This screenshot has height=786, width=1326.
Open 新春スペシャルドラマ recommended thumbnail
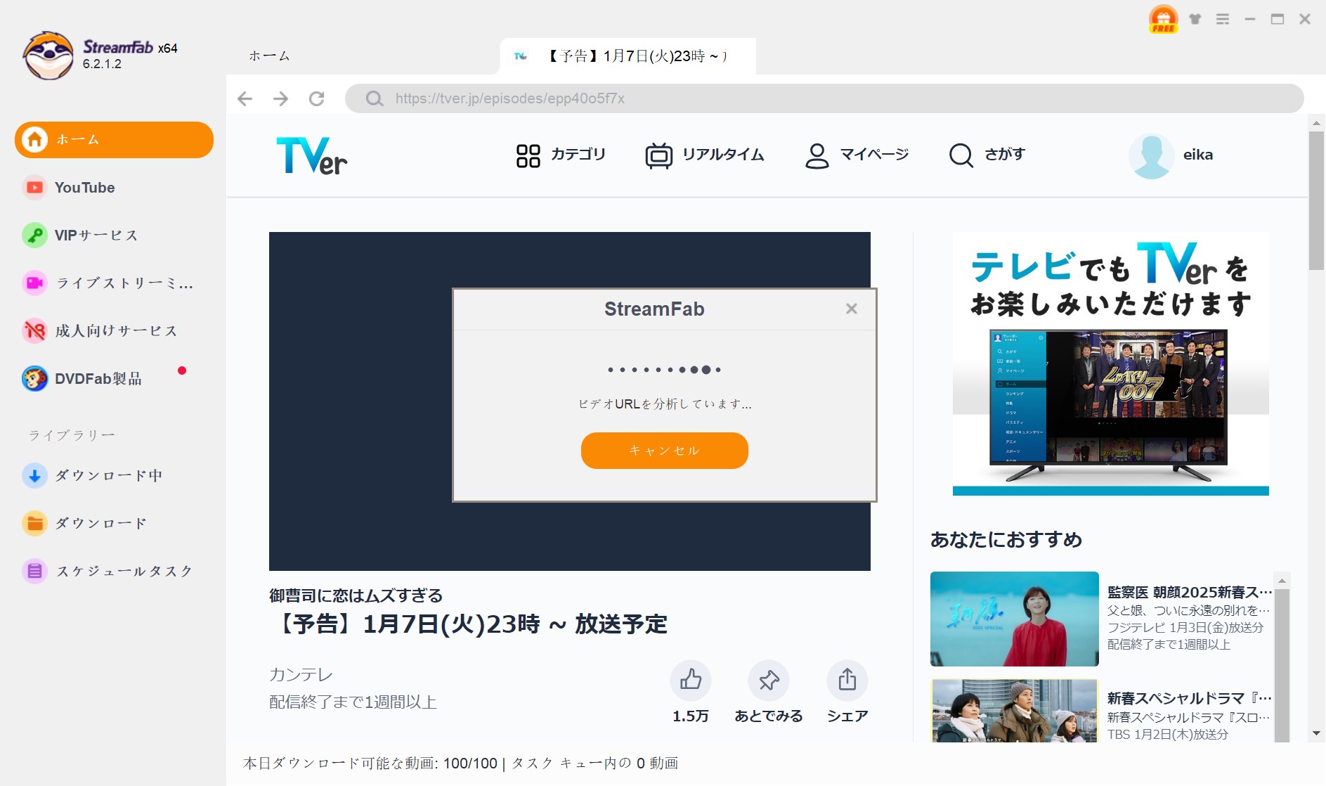[1014, 710]
